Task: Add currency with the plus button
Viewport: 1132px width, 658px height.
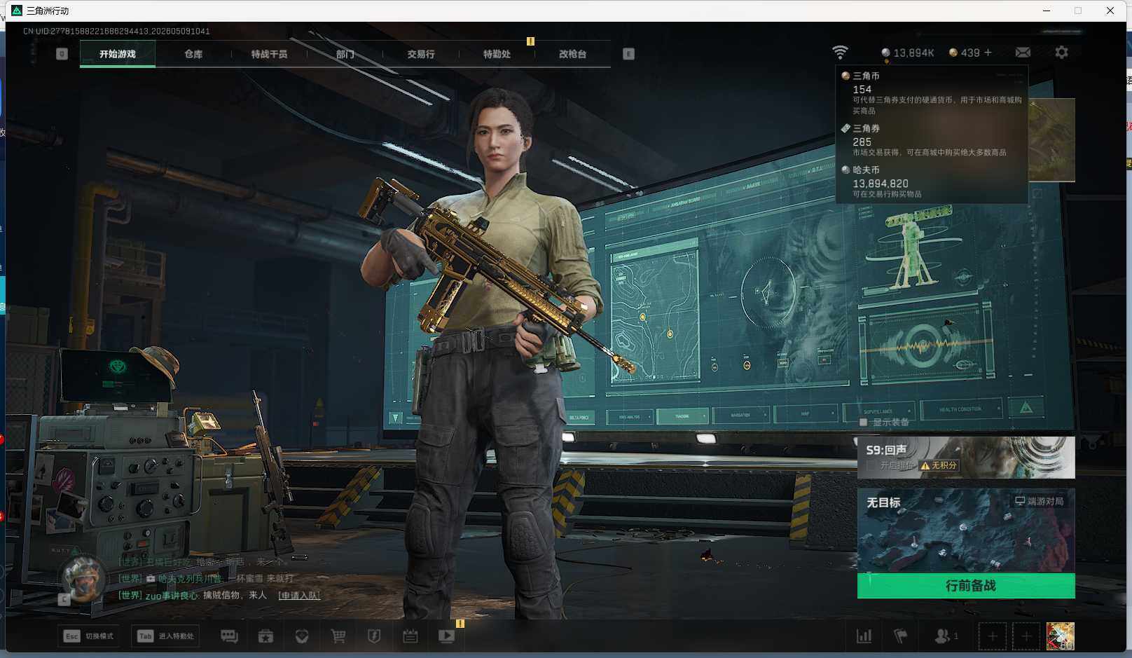Action: pyautogui.click(x=988, y=53)
